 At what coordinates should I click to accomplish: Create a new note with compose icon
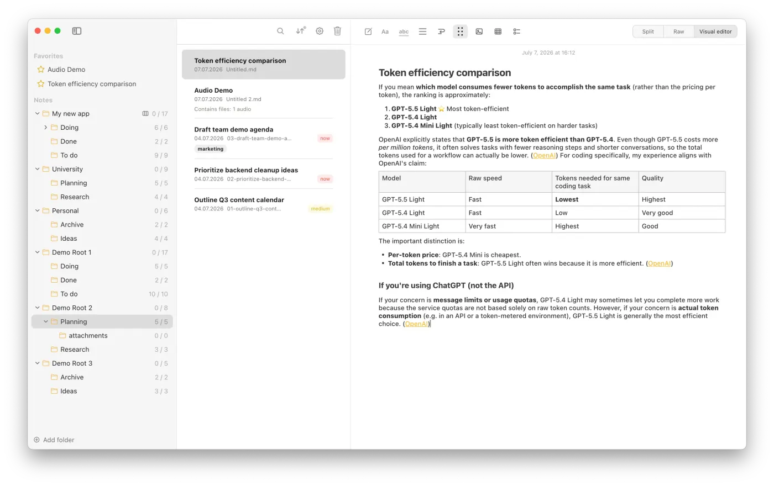point(368,31)
